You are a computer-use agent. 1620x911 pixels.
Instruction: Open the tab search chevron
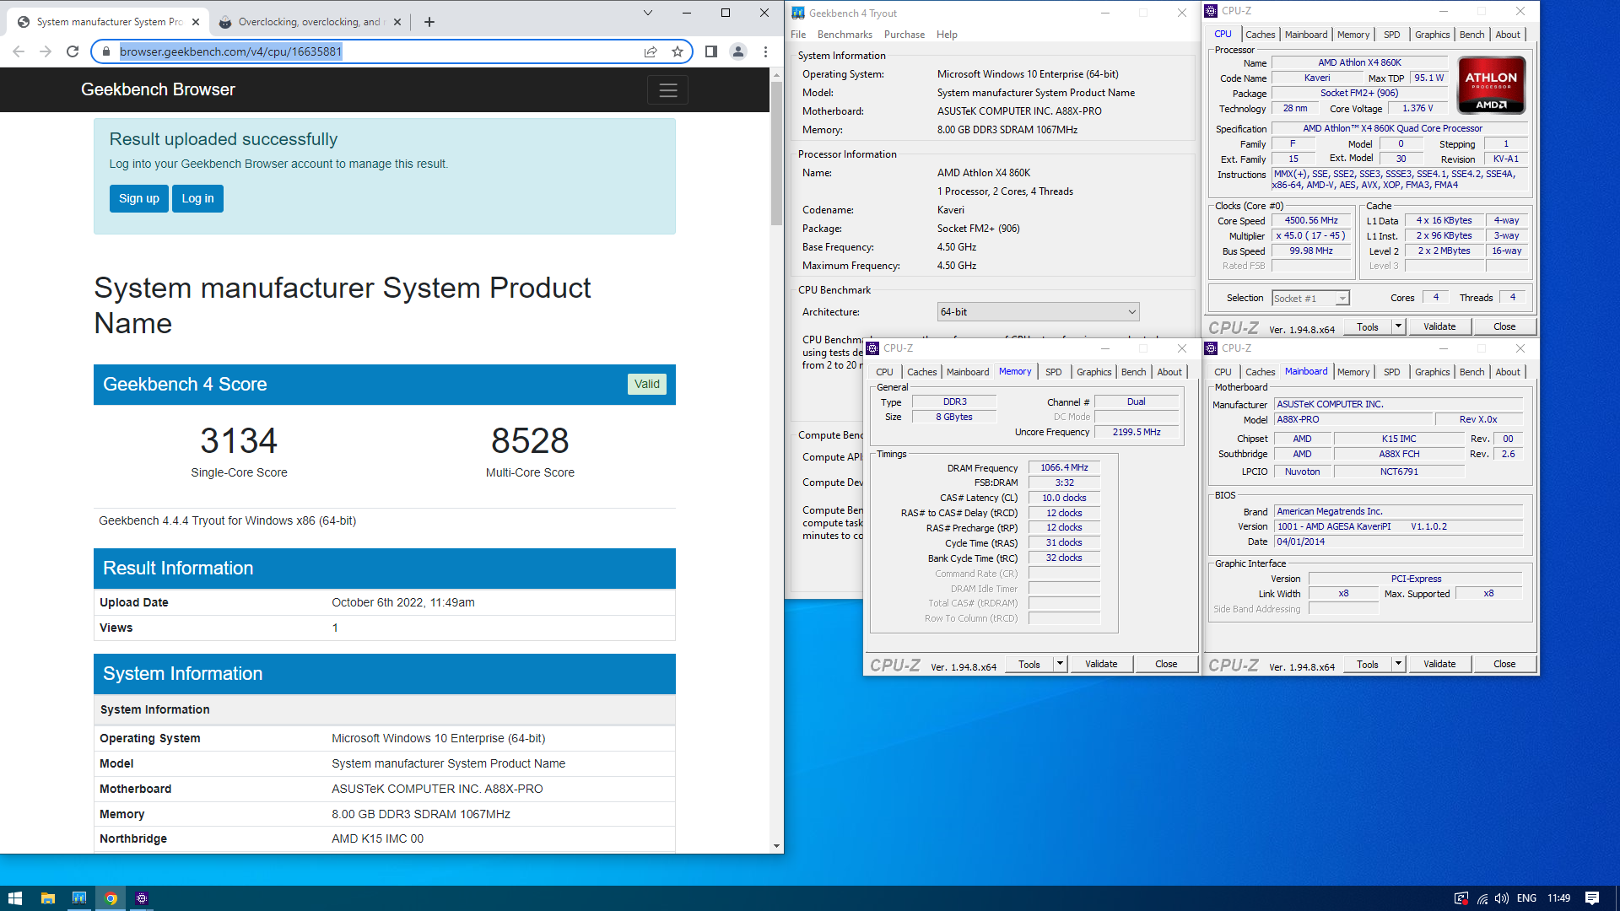coord(648,13)
